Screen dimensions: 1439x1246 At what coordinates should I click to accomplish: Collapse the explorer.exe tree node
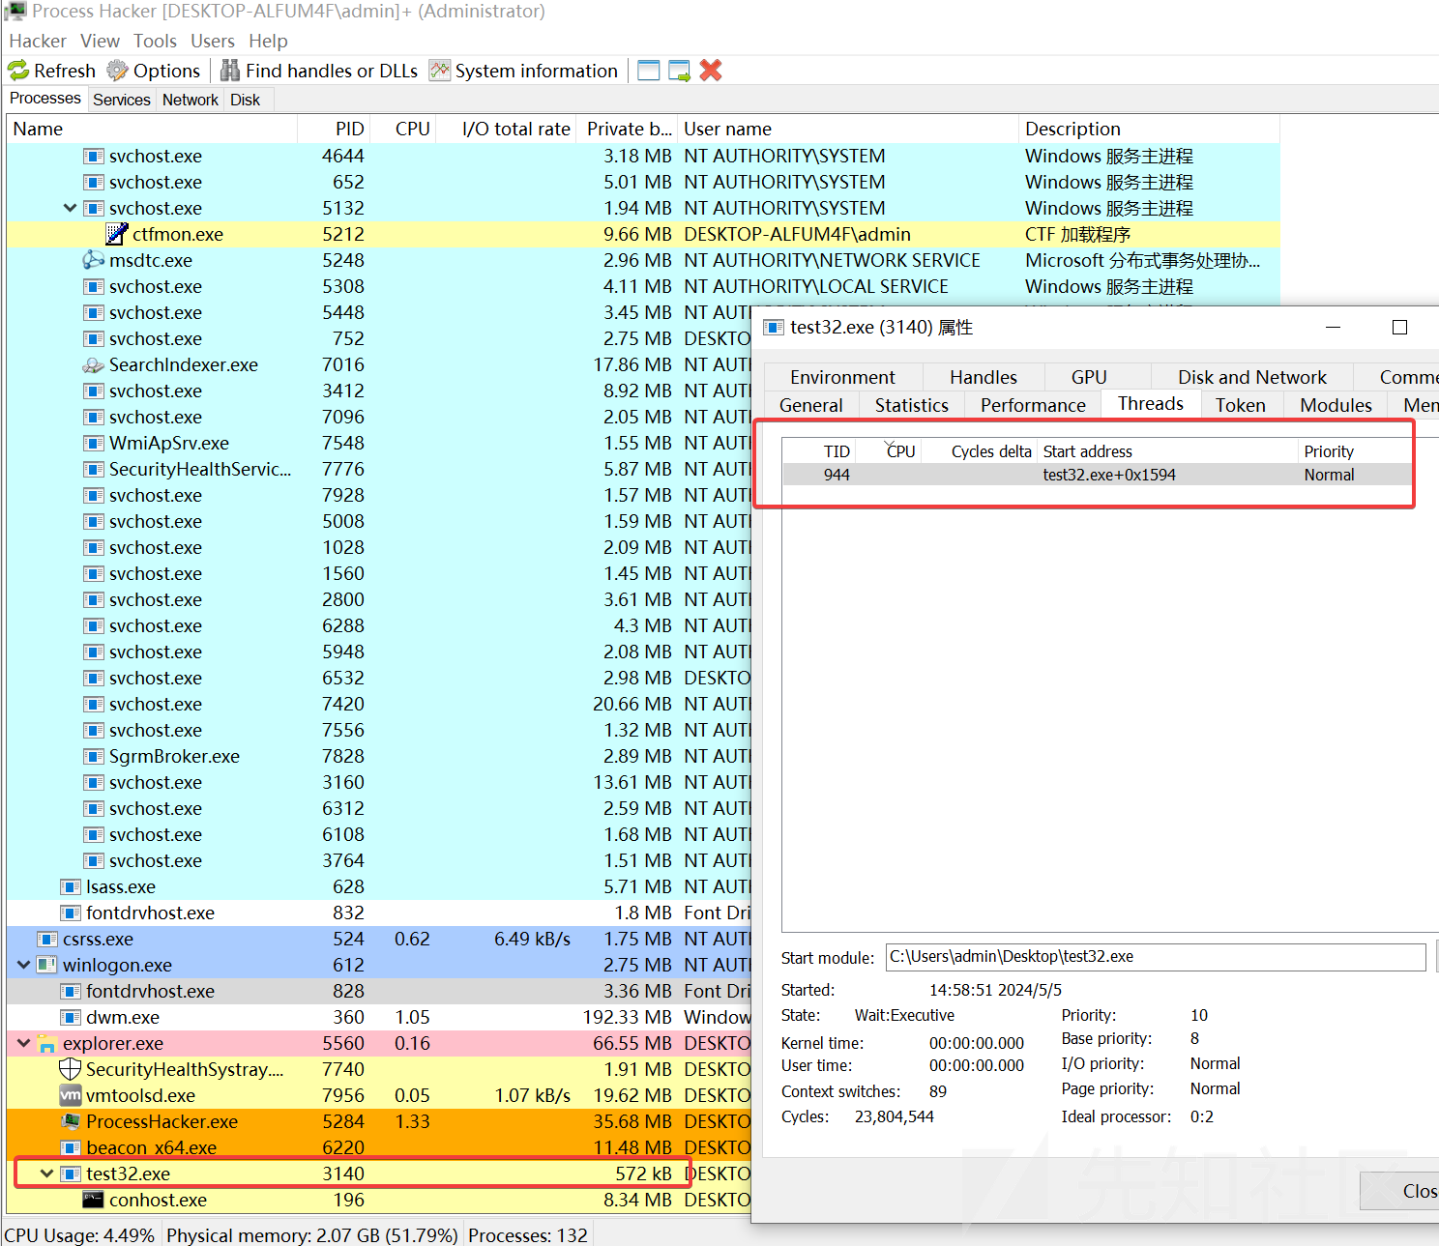(x=24, y=1043)
